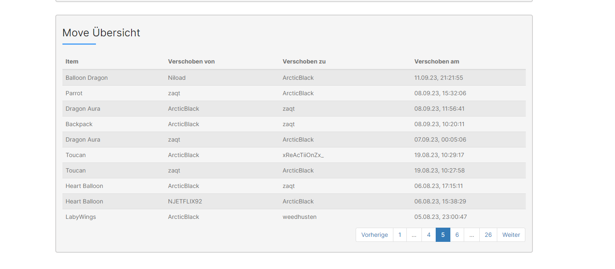This screenshot has height=269, width=615.
Task: Go to the Vorherige page
Action: coord(375,235)
